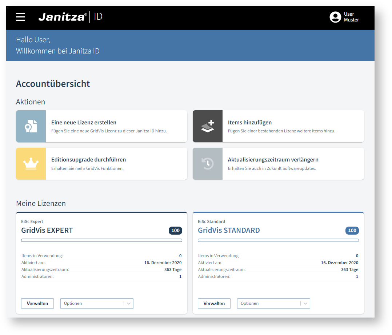The width and height of the screenshot is (392, 335).
Task: Click the GridVis EXPERT usage progress bar
Action: tap(101, 240)
